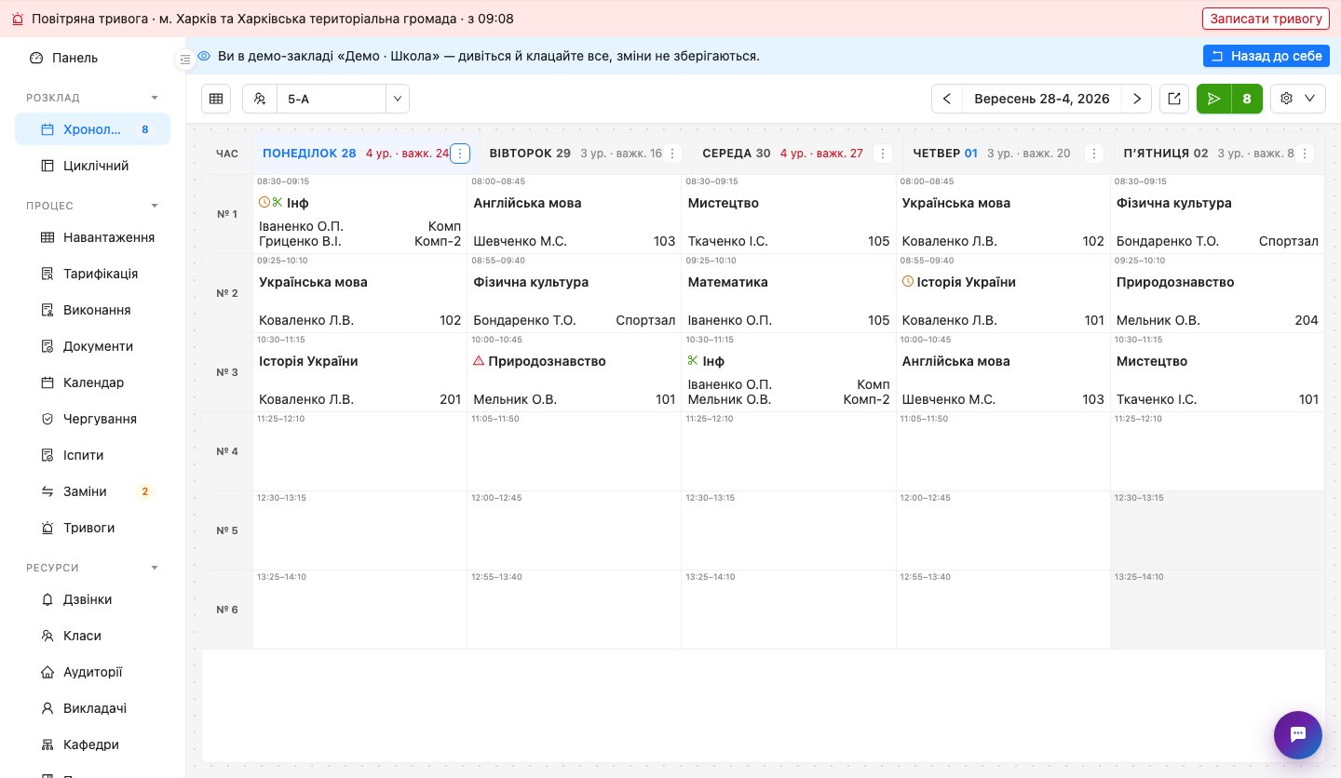
Task: Open the Викладачі page
Action: [x=92, y=708]
